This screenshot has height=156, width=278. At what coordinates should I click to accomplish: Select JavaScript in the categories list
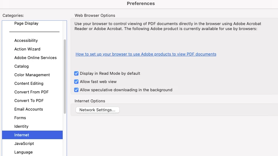[24, 143]
